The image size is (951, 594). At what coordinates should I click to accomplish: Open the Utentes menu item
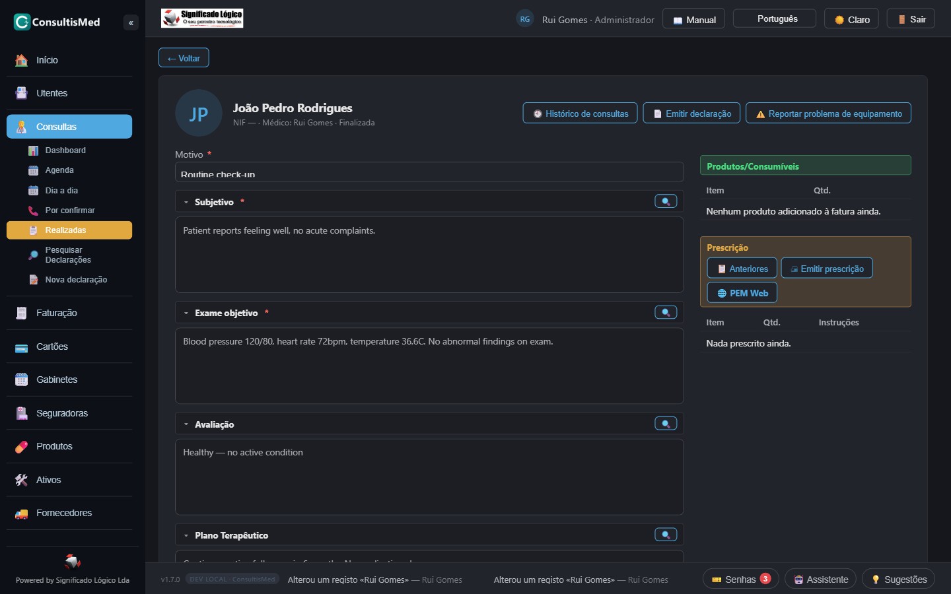click(69, 93)
